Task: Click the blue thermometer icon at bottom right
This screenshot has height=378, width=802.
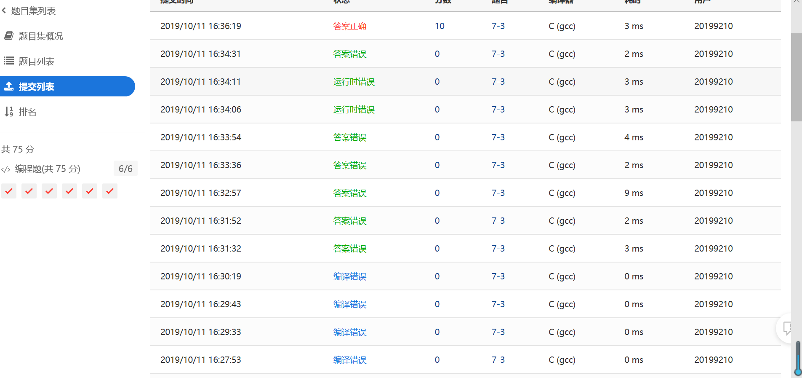Action: (797, 358)
